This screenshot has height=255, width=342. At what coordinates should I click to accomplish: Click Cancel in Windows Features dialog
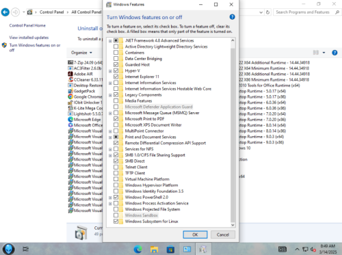click(x=223, y=234)
